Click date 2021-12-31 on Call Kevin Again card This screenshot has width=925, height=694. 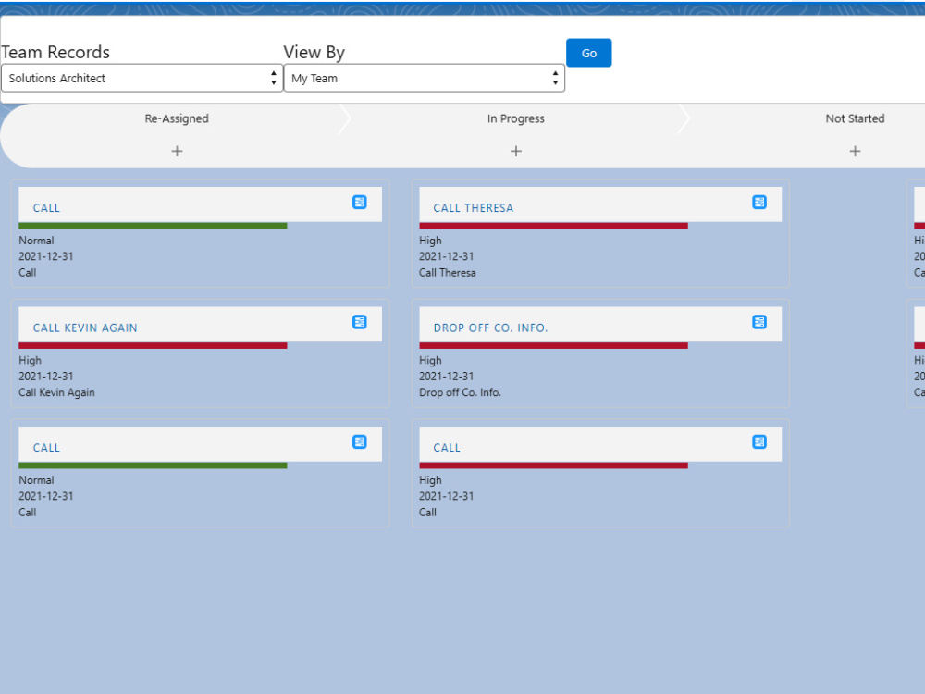pos(46,377)
